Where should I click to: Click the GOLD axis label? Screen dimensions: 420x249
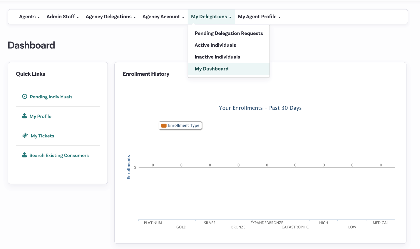181,227
